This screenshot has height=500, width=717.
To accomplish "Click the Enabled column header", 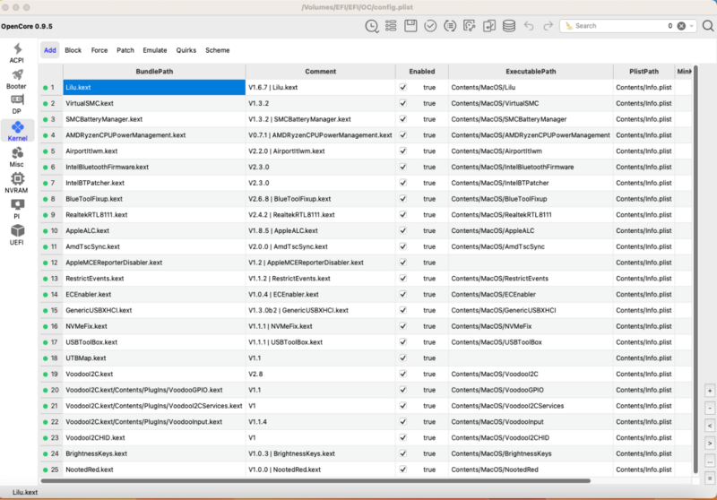I will click(422, 72).
